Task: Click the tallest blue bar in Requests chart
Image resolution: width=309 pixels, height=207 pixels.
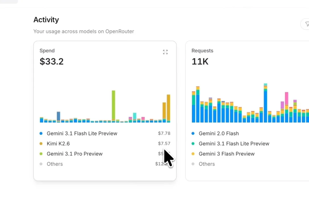Action: (265, 106)
